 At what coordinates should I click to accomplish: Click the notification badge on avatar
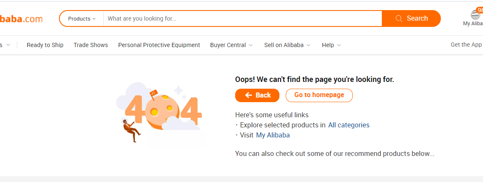pos(480,10)
